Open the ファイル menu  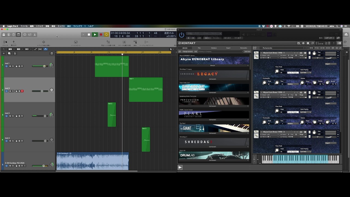(24, 26)
